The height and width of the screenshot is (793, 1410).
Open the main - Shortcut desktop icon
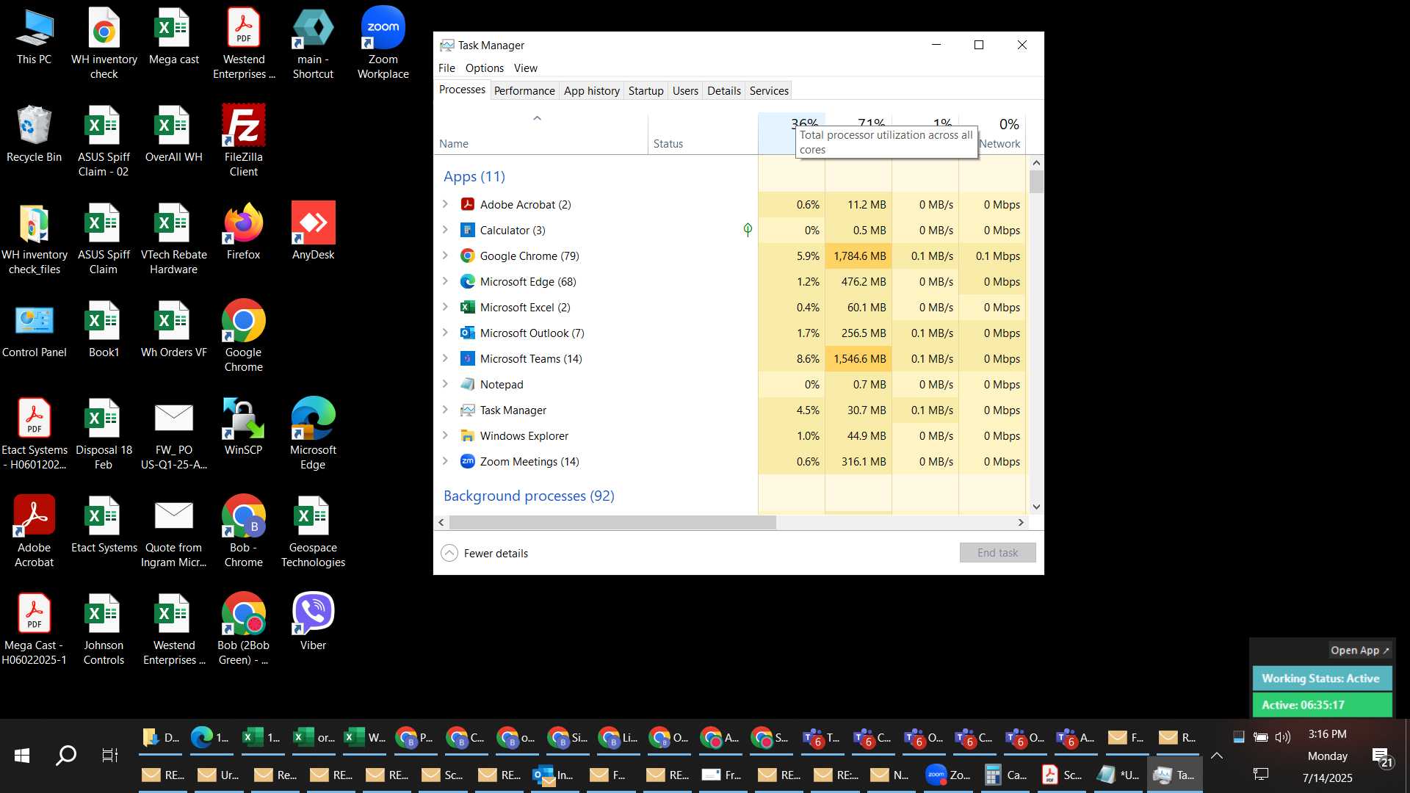(313, 43)
